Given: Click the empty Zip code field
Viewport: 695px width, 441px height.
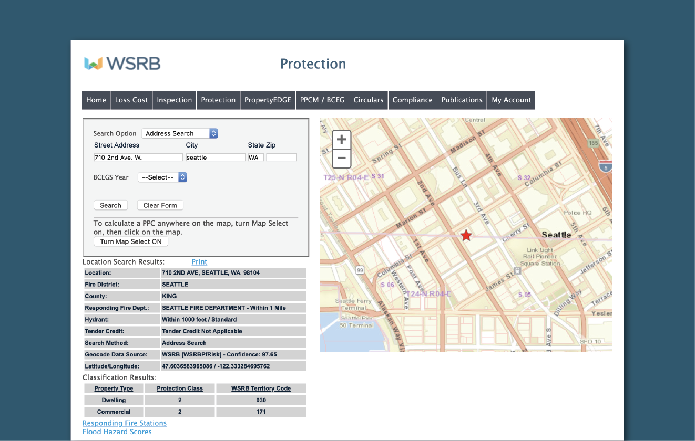Looking at the screenshot, I should (281, 157).
